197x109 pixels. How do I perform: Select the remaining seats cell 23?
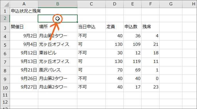click(x=150, y=87)
